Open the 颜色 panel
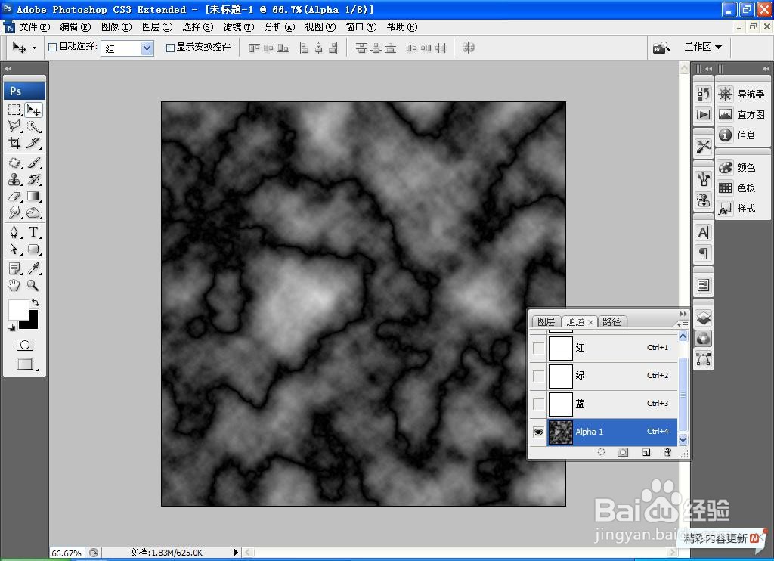Image resolution: width=774 pixels, height=561 pixels. click(x=738, y=167)
